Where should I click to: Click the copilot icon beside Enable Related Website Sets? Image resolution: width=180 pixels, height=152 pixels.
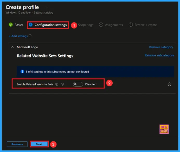pyautogui.click(x=57, y=84)
